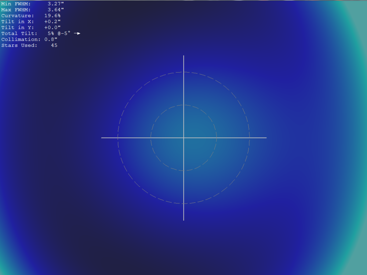Click the left end of the horizontal crosshair line

[102, 138]
